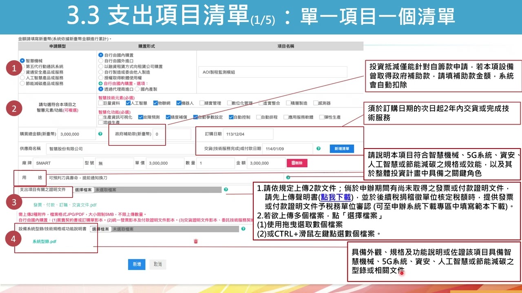Check the 數位化管理 checkbox
The image size is (522, 293).
point(229,103)
